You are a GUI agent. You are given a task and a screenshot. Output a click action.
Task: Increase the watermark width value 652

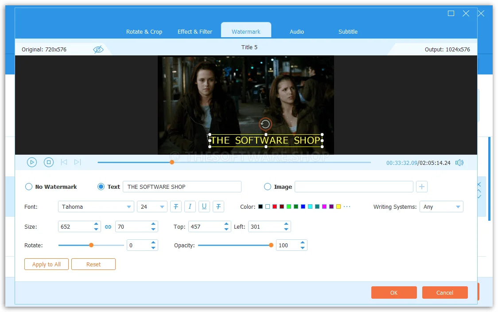coord(96,224)
